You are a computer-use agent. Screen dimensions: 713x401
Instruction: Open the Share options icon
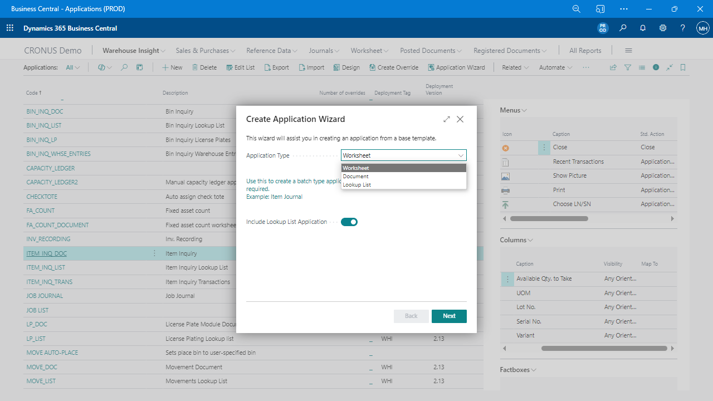pyautogui.click(x=613, y=67)
